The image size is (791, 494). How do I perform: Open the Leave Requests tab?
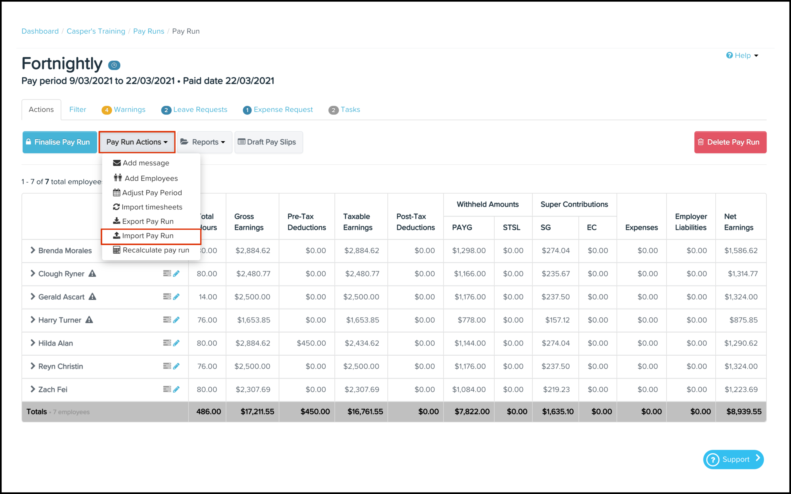point(194,110)
